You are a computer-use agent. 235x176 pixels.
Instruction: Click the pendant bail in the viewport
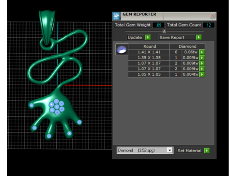pos(47,27)
